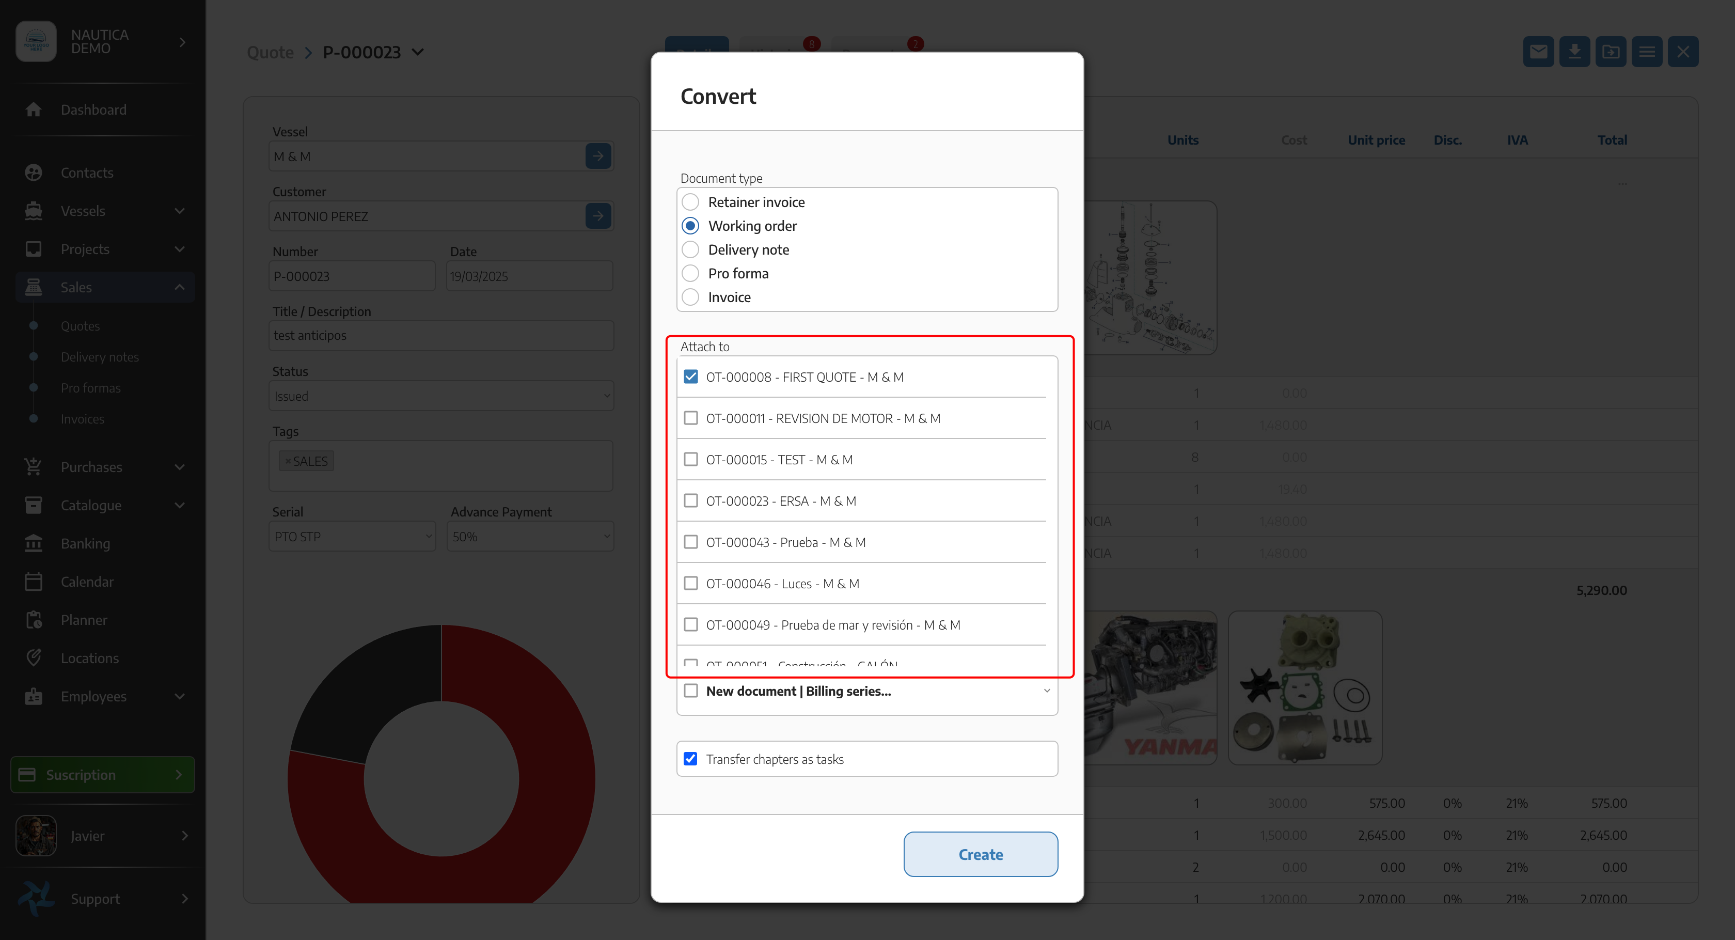Click the water pump impeller kit thumbnail
The width and height of the screenshot is (1735, 940).
(x=1305, y=687)
